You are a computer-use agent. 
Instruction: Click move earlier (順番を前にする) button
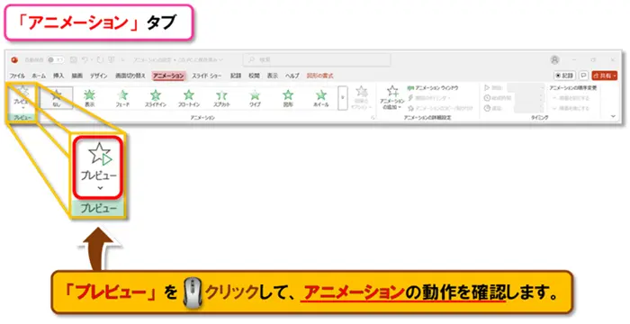(571, 98)
